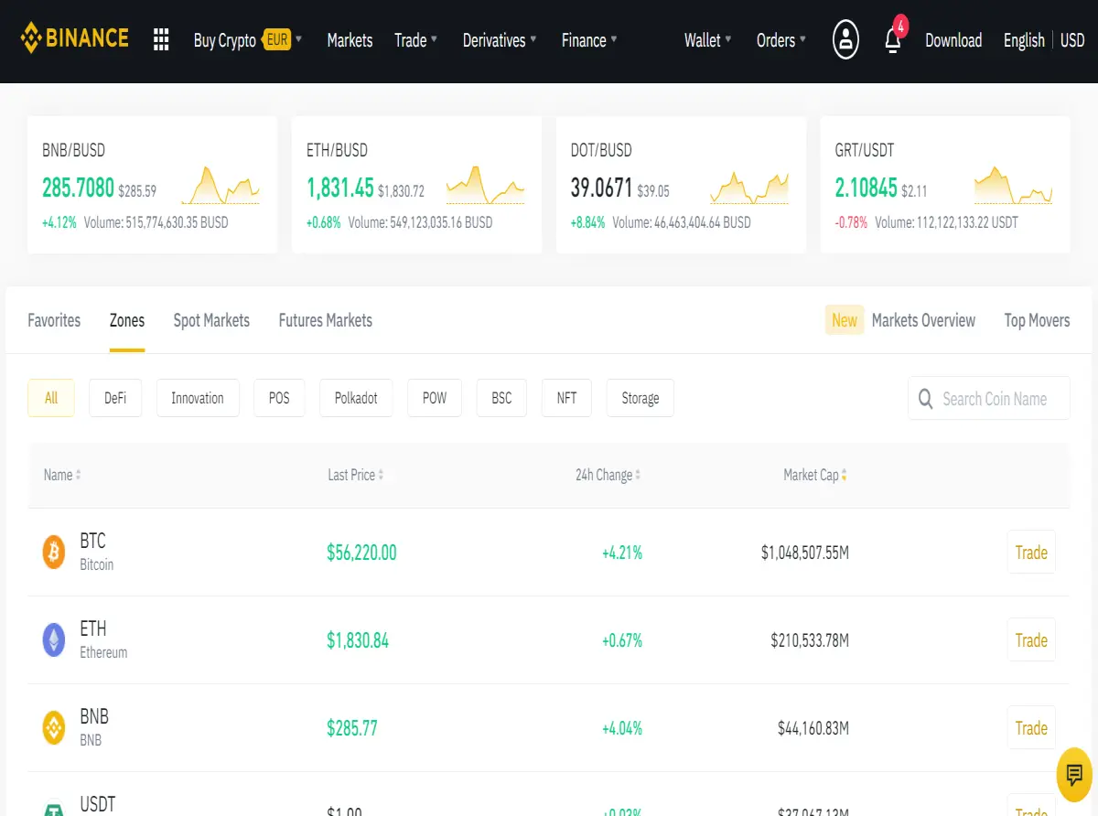Select the All zone filter

pyautogui.click(x=51, y=398)
